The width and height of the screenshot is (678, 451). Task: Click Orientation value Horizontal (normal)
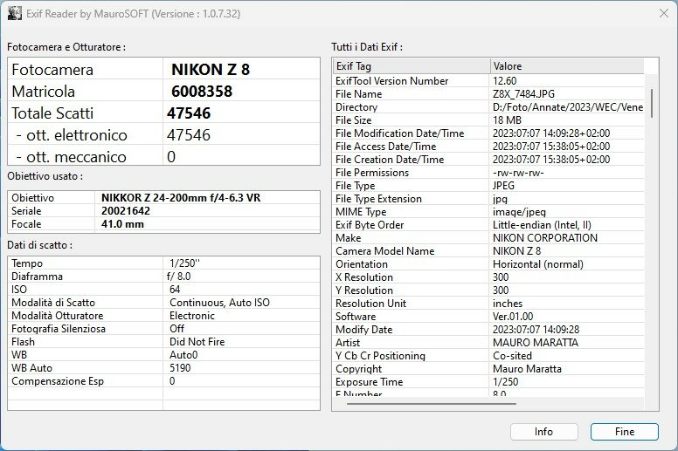538,264
